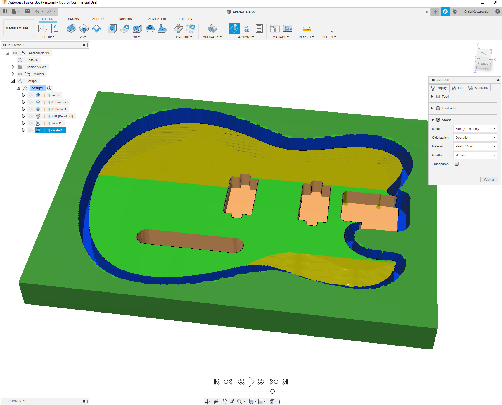Viewport: 502px width, 405px height.
Task: Click the simulation speed slider handle
Action: tap(272, 392)
